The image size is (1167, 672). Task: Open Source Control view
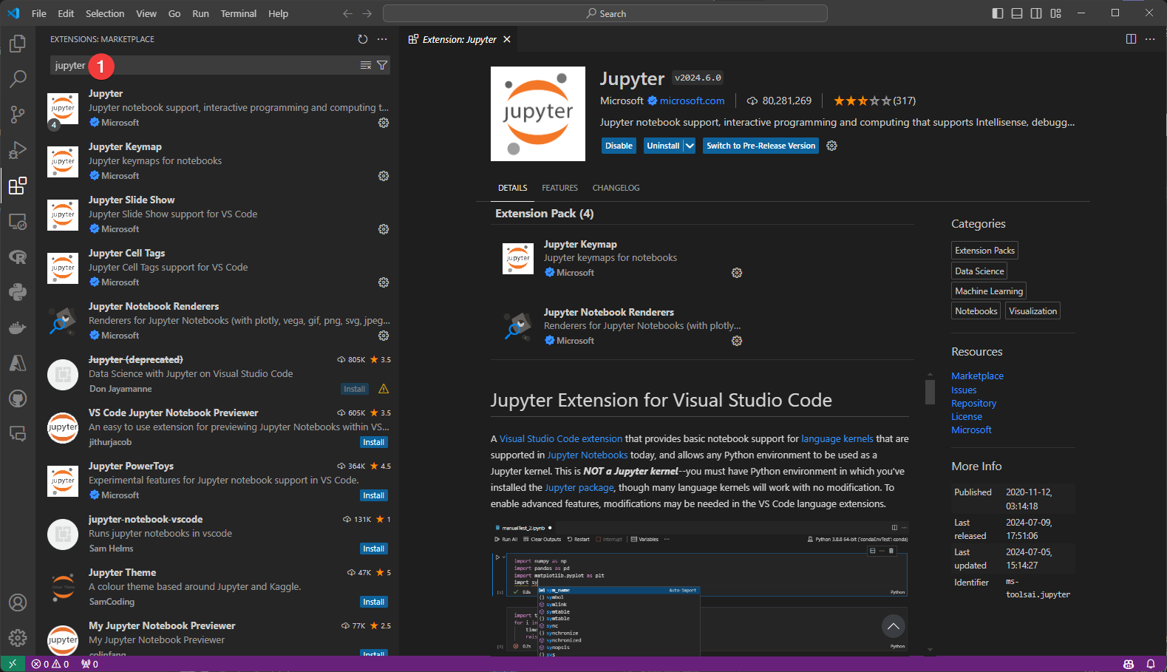click(x=18, y=115)
